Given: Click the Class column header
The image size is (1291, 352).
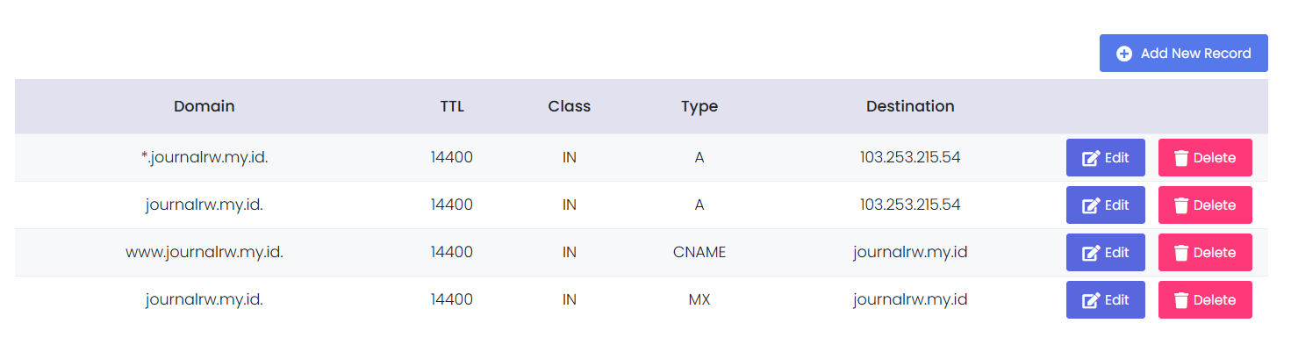Looking at the screenshot, I should point(569,106).
